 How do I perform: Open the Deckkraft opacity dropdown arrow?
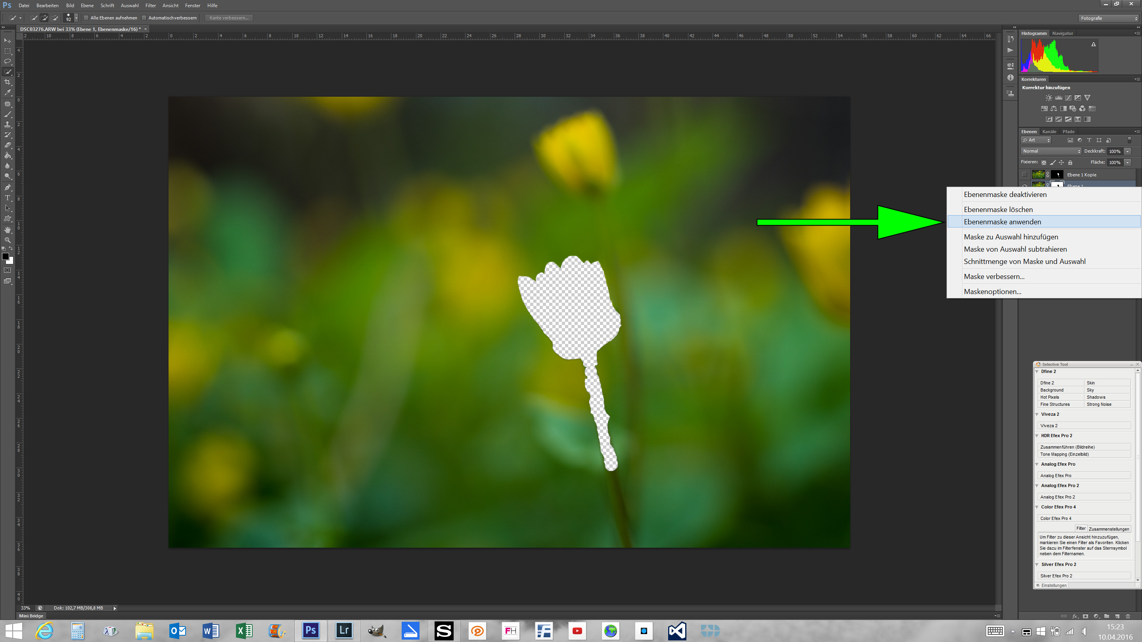pyautogui.click(x=1128, y=151)
